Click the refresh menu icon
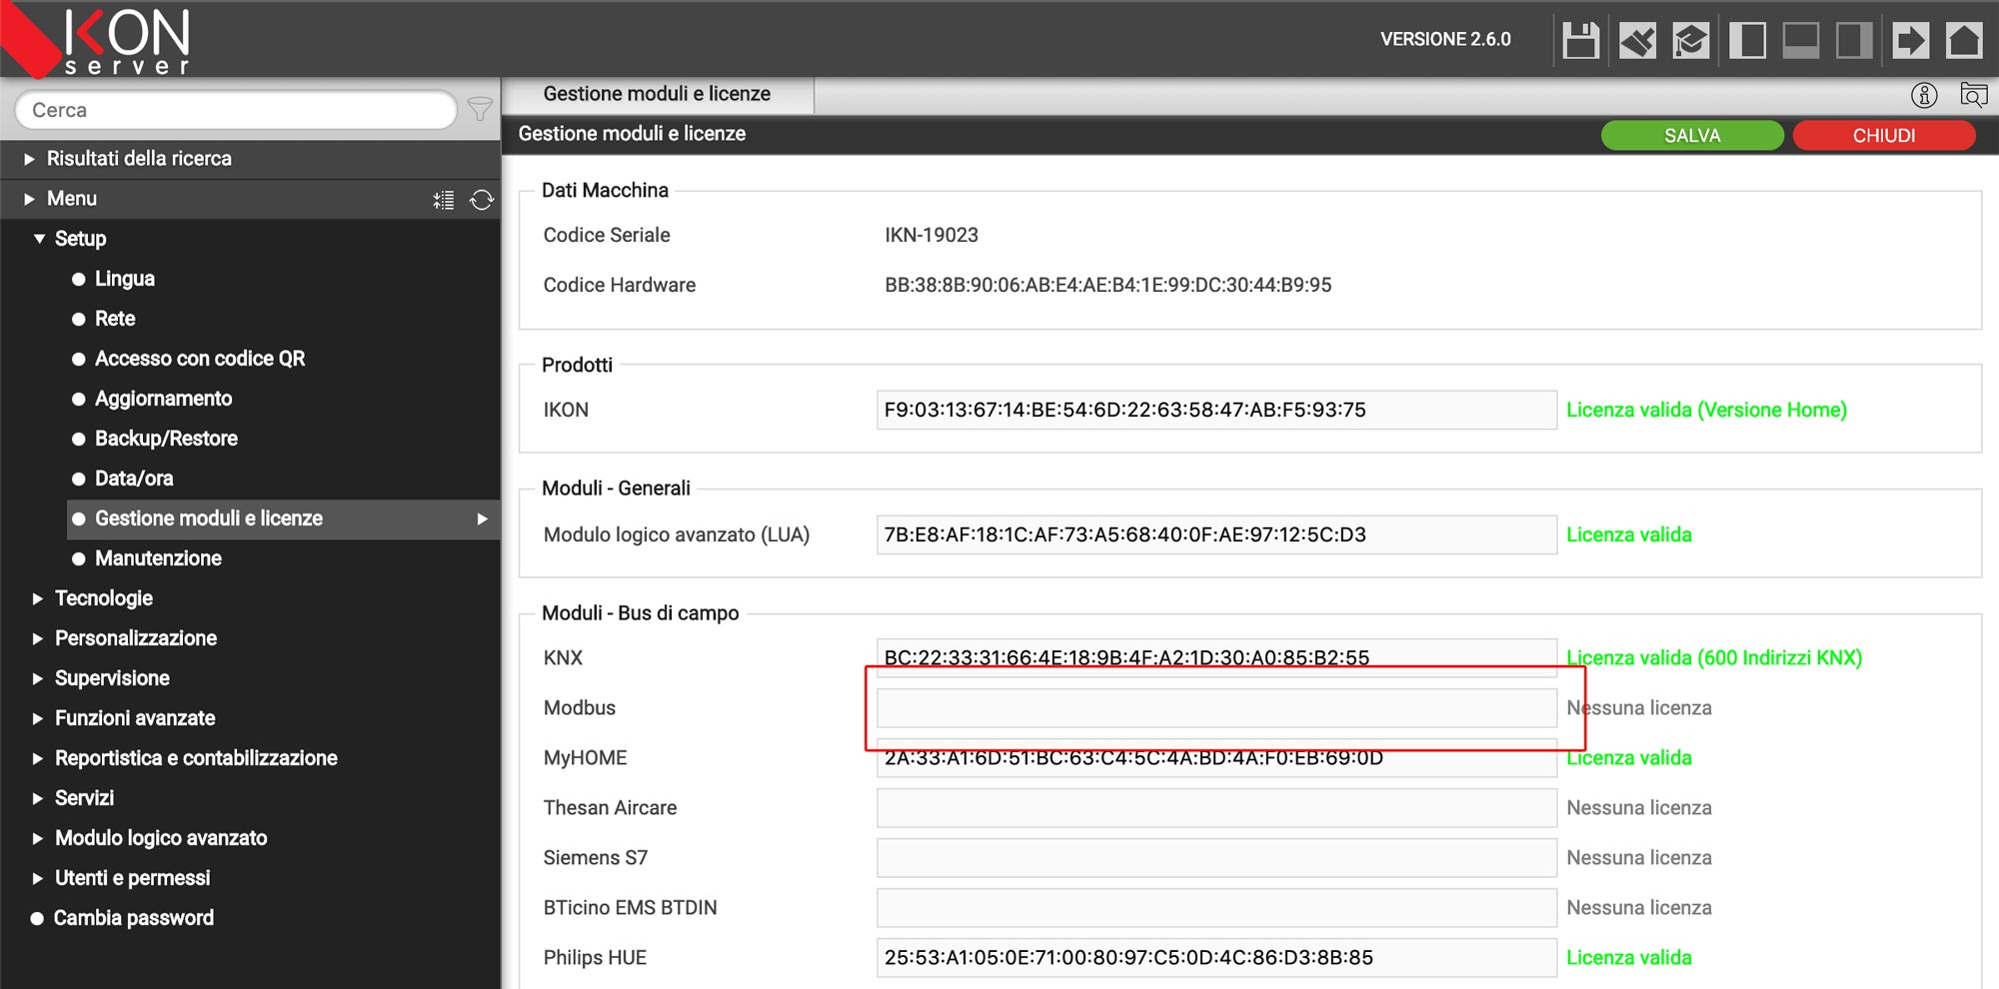The width and height of the screenshot is (1999, 989). click(482, 200)
